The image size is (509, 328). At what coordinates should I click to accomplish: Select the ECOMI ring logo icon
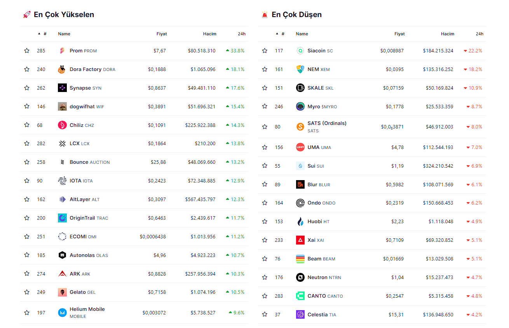pos(62,236)
